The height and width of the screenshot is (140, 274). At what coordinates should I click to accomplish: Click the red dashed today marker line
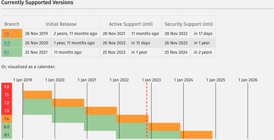tap(147, 111)
